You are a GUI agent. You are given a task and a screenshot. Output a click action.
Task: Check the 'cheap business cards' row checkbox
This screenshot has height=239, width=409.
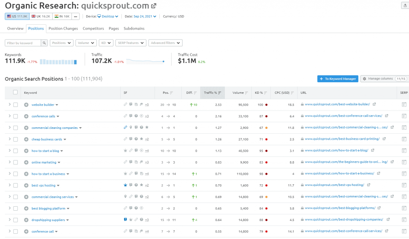16,139
